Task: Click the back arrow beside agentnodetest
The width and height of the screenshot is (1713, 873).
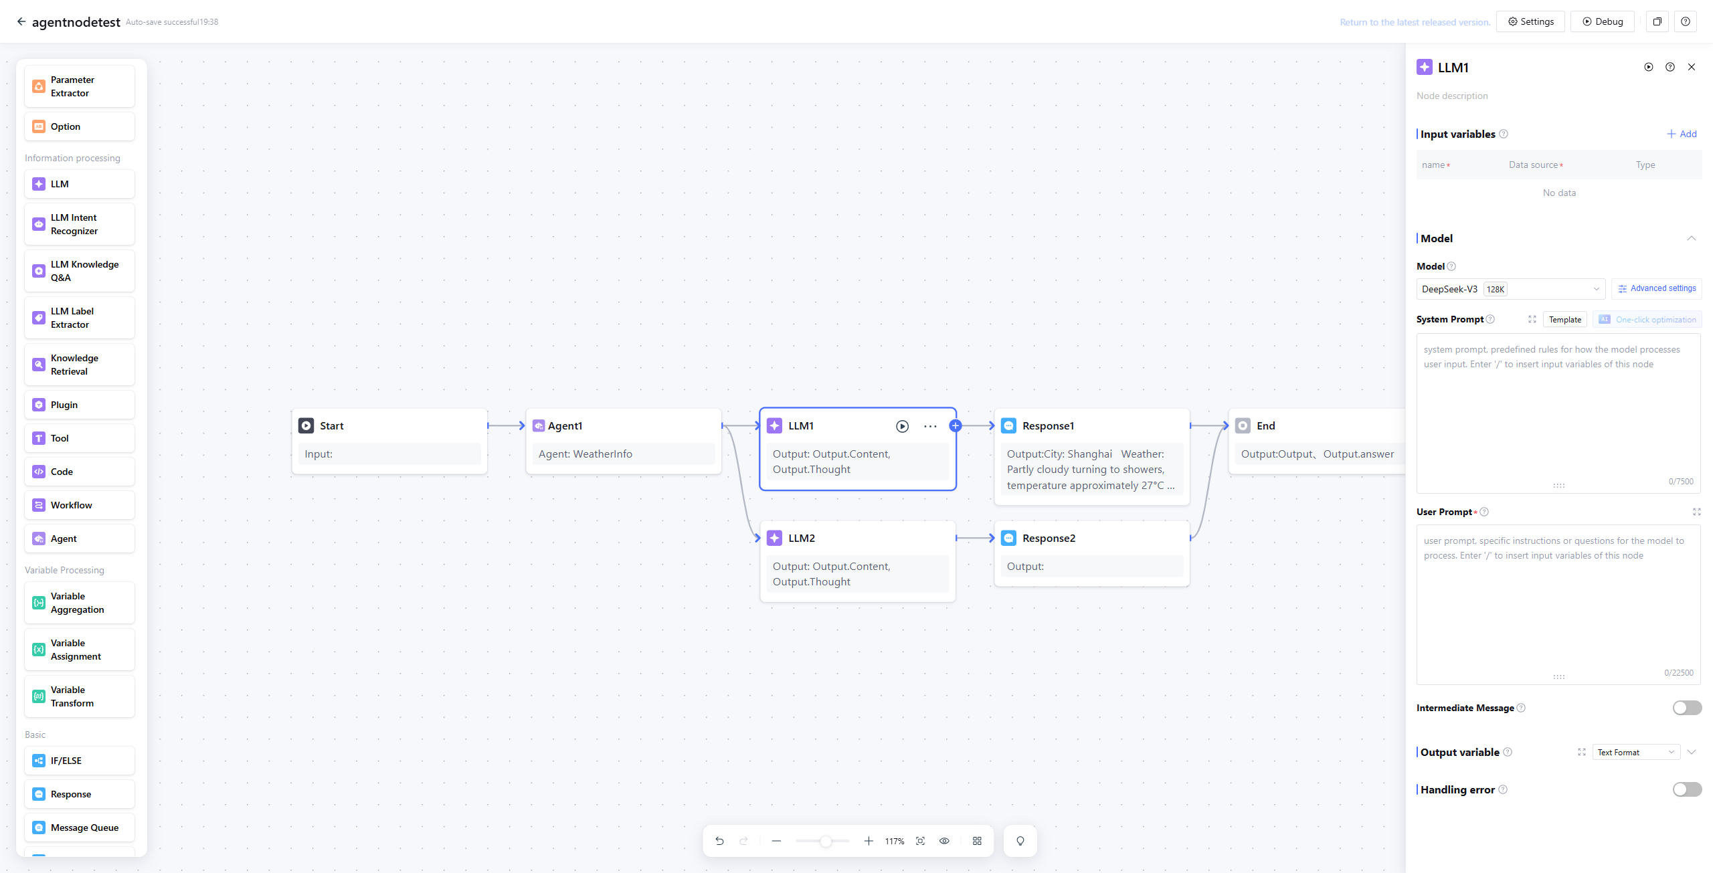Action: pyautogui.click(x=21, y=21)
